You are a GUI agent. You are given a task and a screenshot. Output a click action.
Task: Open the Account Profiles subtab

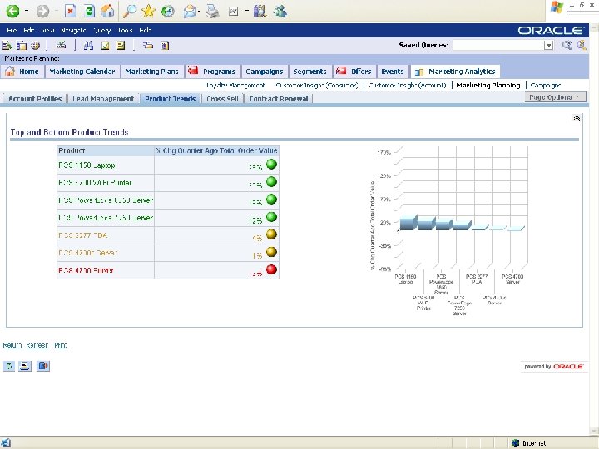coord(35,99)
